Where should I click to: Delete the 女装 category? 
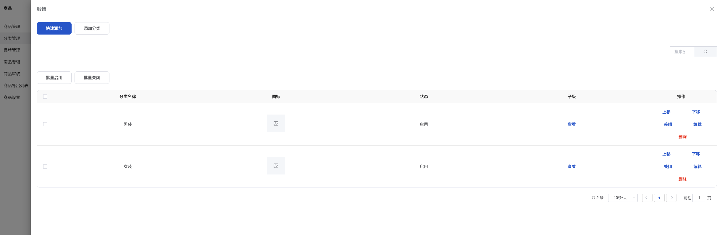click(682, 179)
